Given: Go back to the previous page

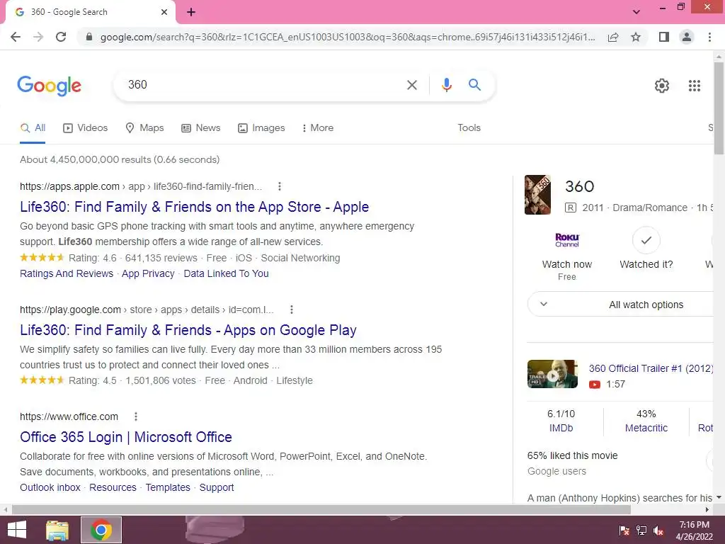Looking at the screenshot, I should coord(16,37).
